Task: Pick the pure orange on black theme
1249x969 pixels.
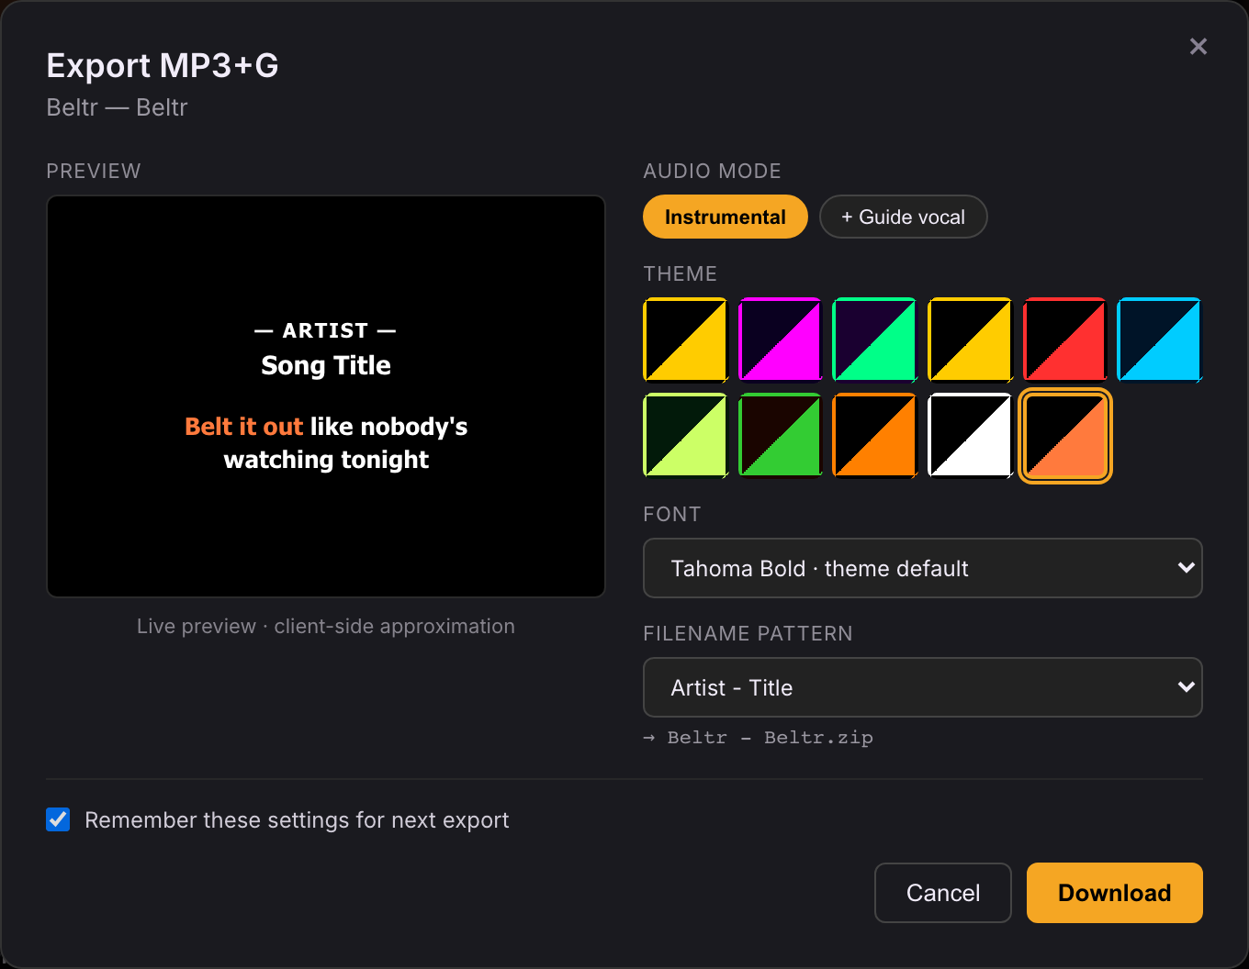Action: click(x=874, y=435)
